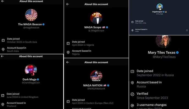The height and width of the screenshot is (109, 189).
Task: Go back from Dark Maga account panel
Action: (x=2, y=56)
